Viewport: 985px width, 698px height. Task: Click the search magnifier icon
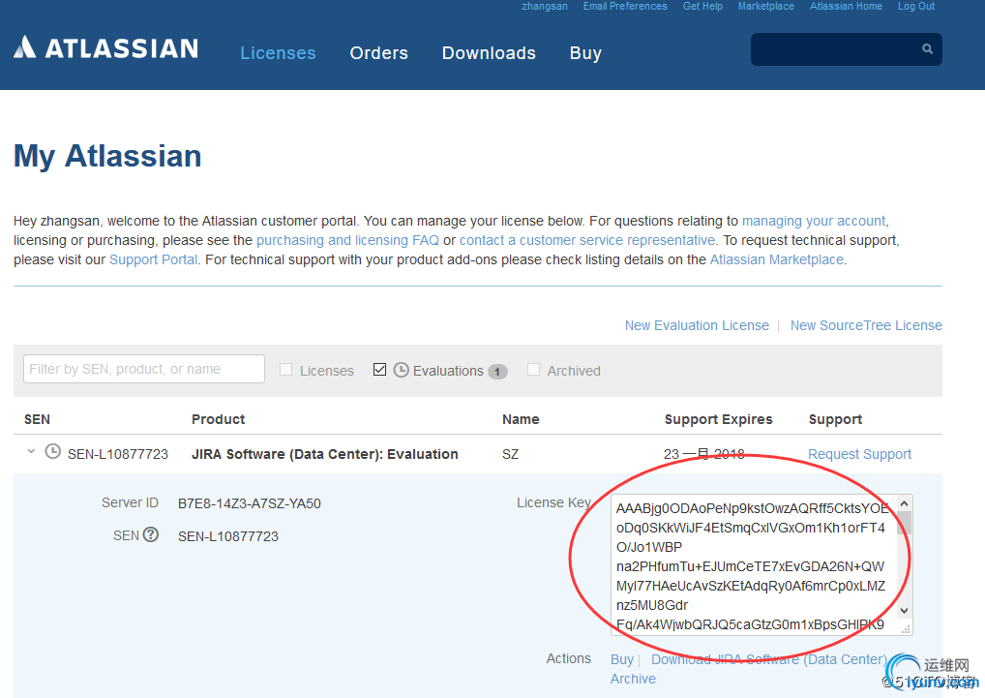[927, 49]
